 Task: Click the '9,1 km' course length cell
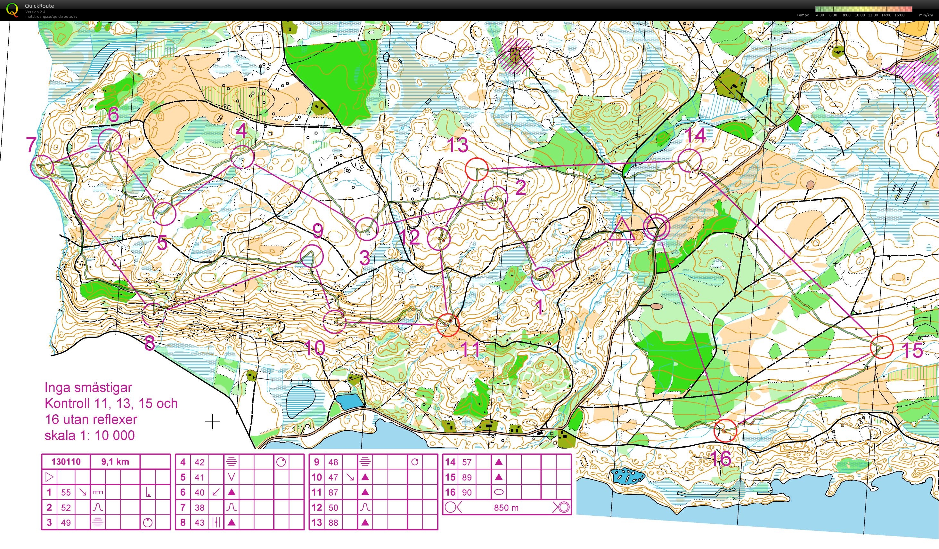[115, 462]
